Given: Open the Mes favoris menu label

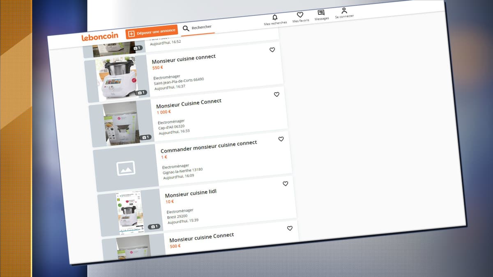Looking at the screenshot, I should (x=301, y=21).
